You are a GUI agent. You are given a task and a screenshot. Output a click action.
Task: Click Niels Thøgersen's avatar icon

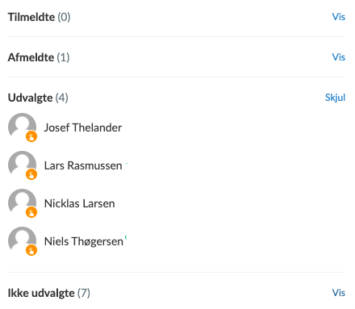pos(22,240)
